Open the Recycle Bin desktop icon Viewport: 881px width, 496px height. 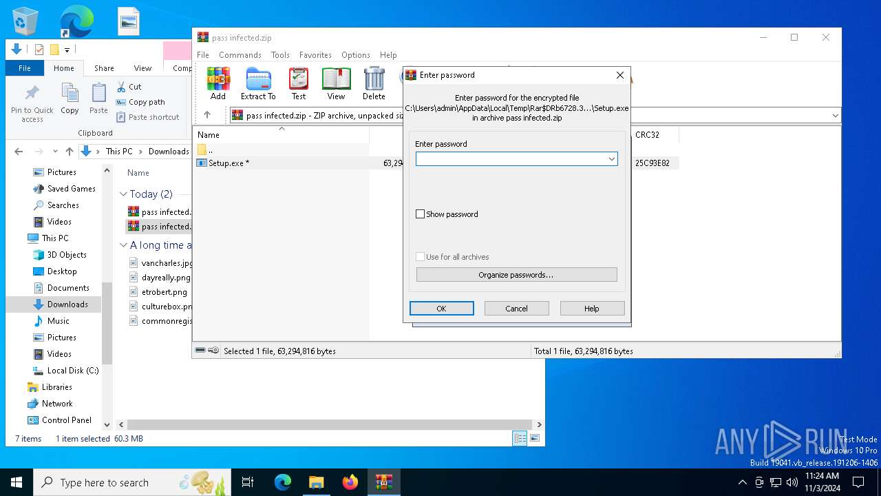point(25,21)
